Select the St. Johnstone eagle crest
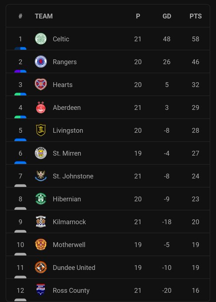This screenshot has height=302, width=216. tap(41, 176)
